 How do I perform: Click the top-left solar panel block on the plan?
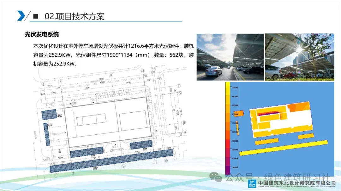[x=49, y=114]
